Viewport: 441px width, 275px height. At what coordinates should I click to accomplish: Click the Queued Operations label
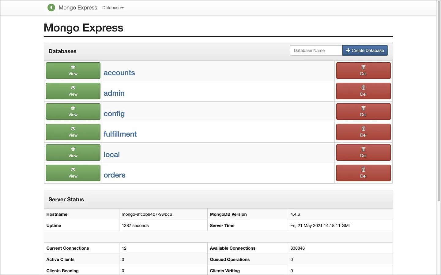click(x=230, y=259)
